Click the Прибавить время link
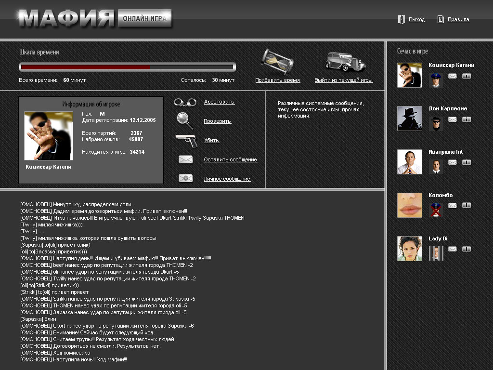493x370 pixels. pos(277,80)
